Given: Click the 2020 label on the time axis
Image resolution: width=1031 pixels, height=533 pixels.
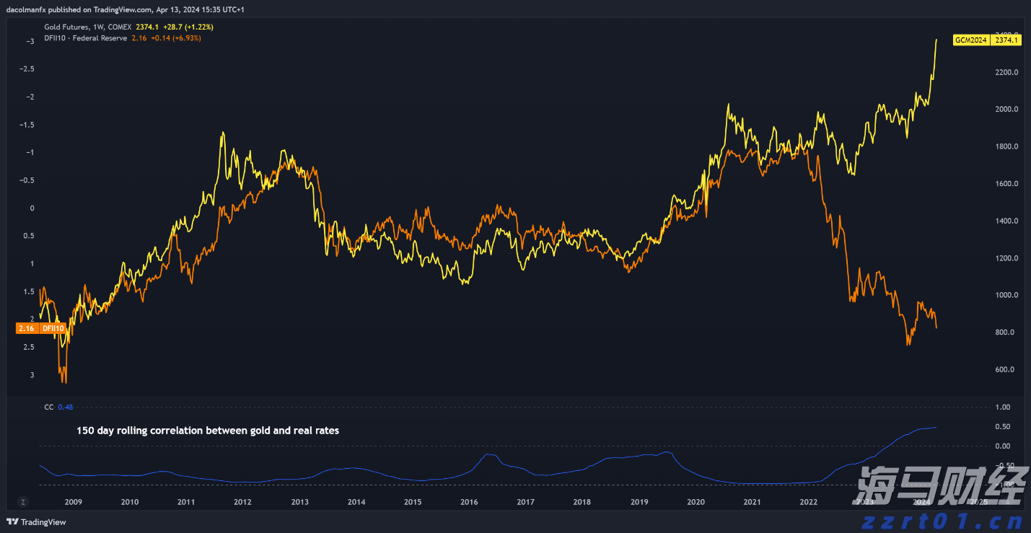Looking at the screenshot, I should (696, 502).
